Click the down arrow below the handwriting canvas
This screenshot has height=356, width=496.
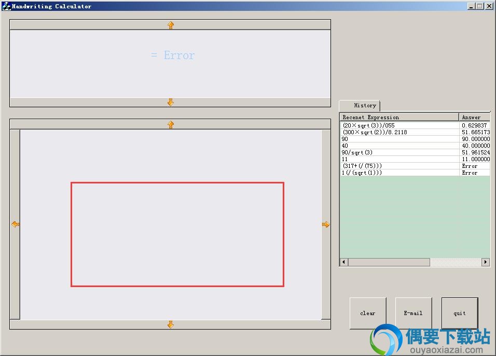coord(171,324)
